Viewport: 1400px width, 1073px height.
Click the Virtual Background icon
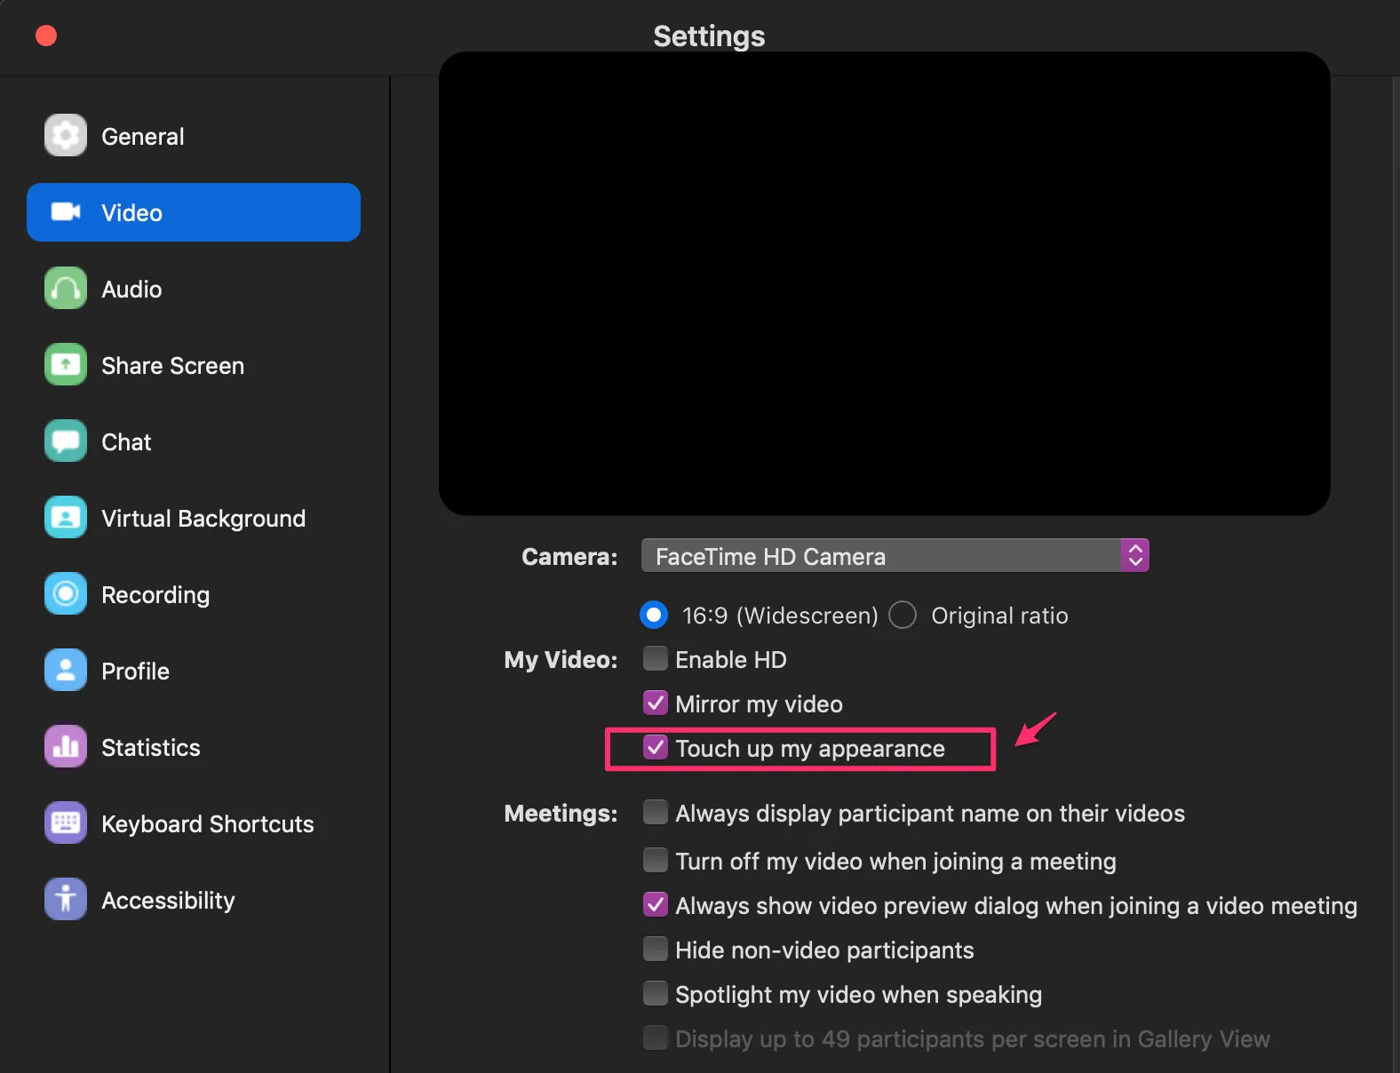[66, 517]
